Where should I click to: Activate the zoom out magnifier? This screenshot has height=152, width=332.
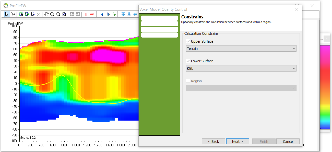click(58, 14)
